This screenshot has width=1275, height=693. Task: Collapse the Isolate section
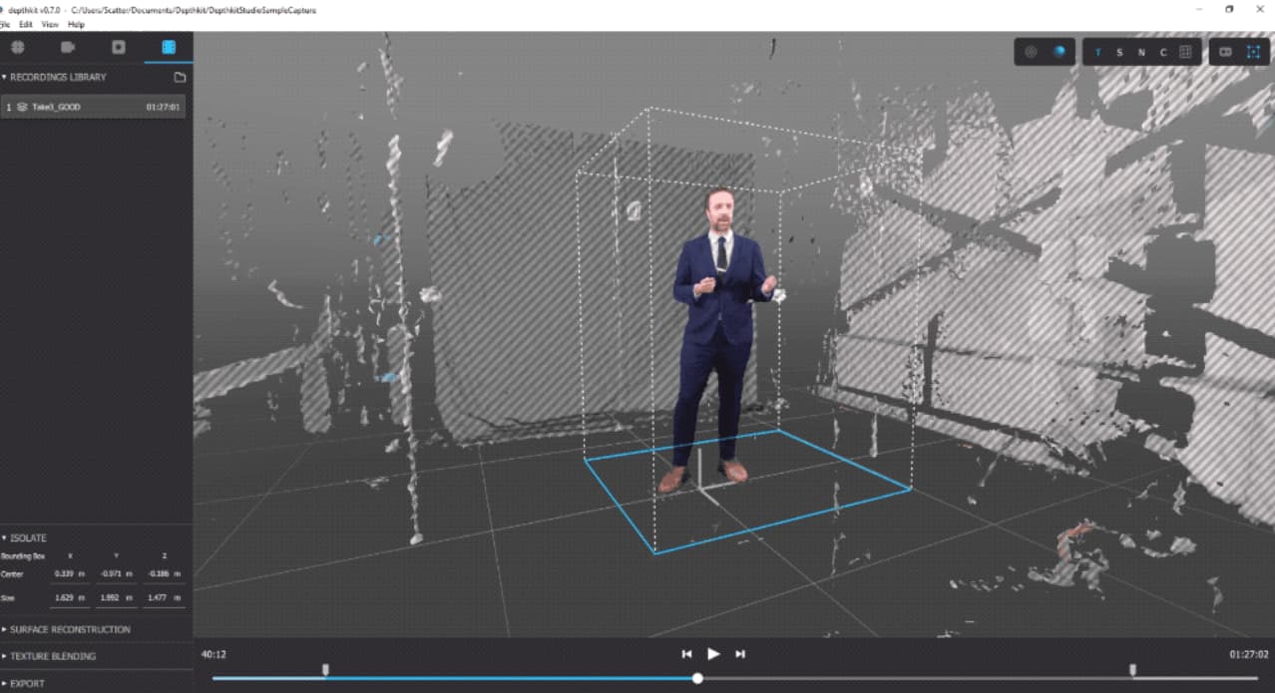coord(28,537)
